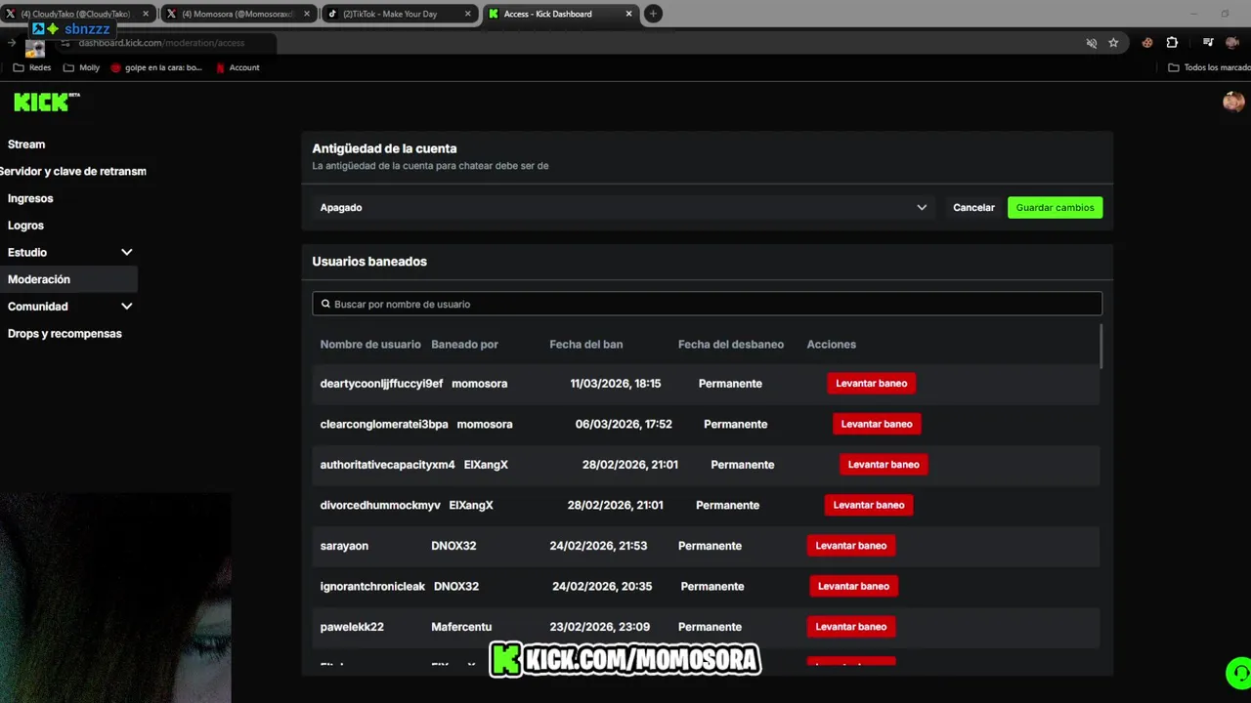
Task: Switch to the Momosora X browser tab
Action: 239,14
